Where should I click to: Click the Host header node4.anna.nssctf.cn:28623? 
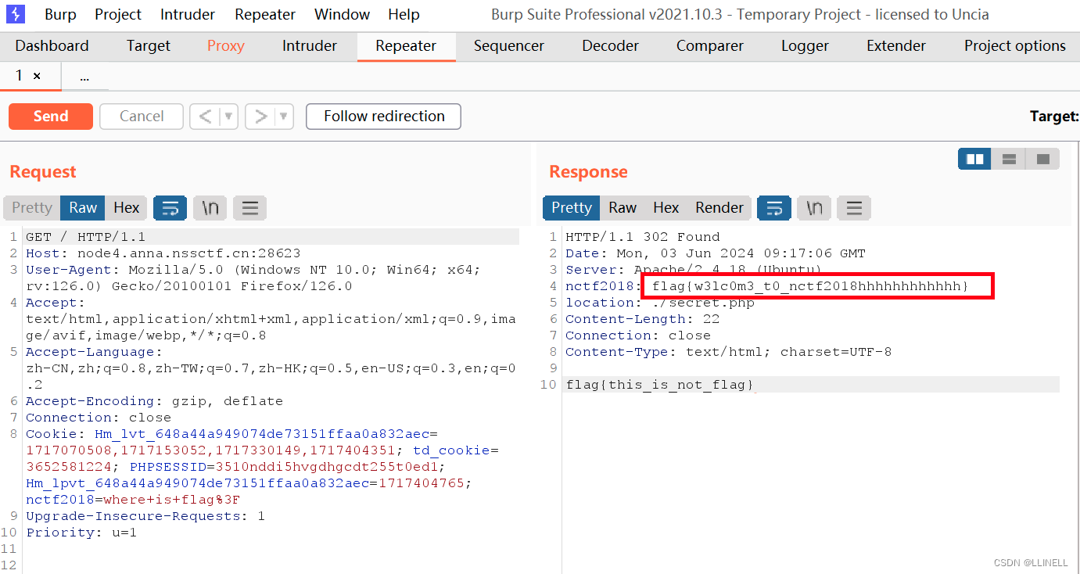click(x=163, y=253)
